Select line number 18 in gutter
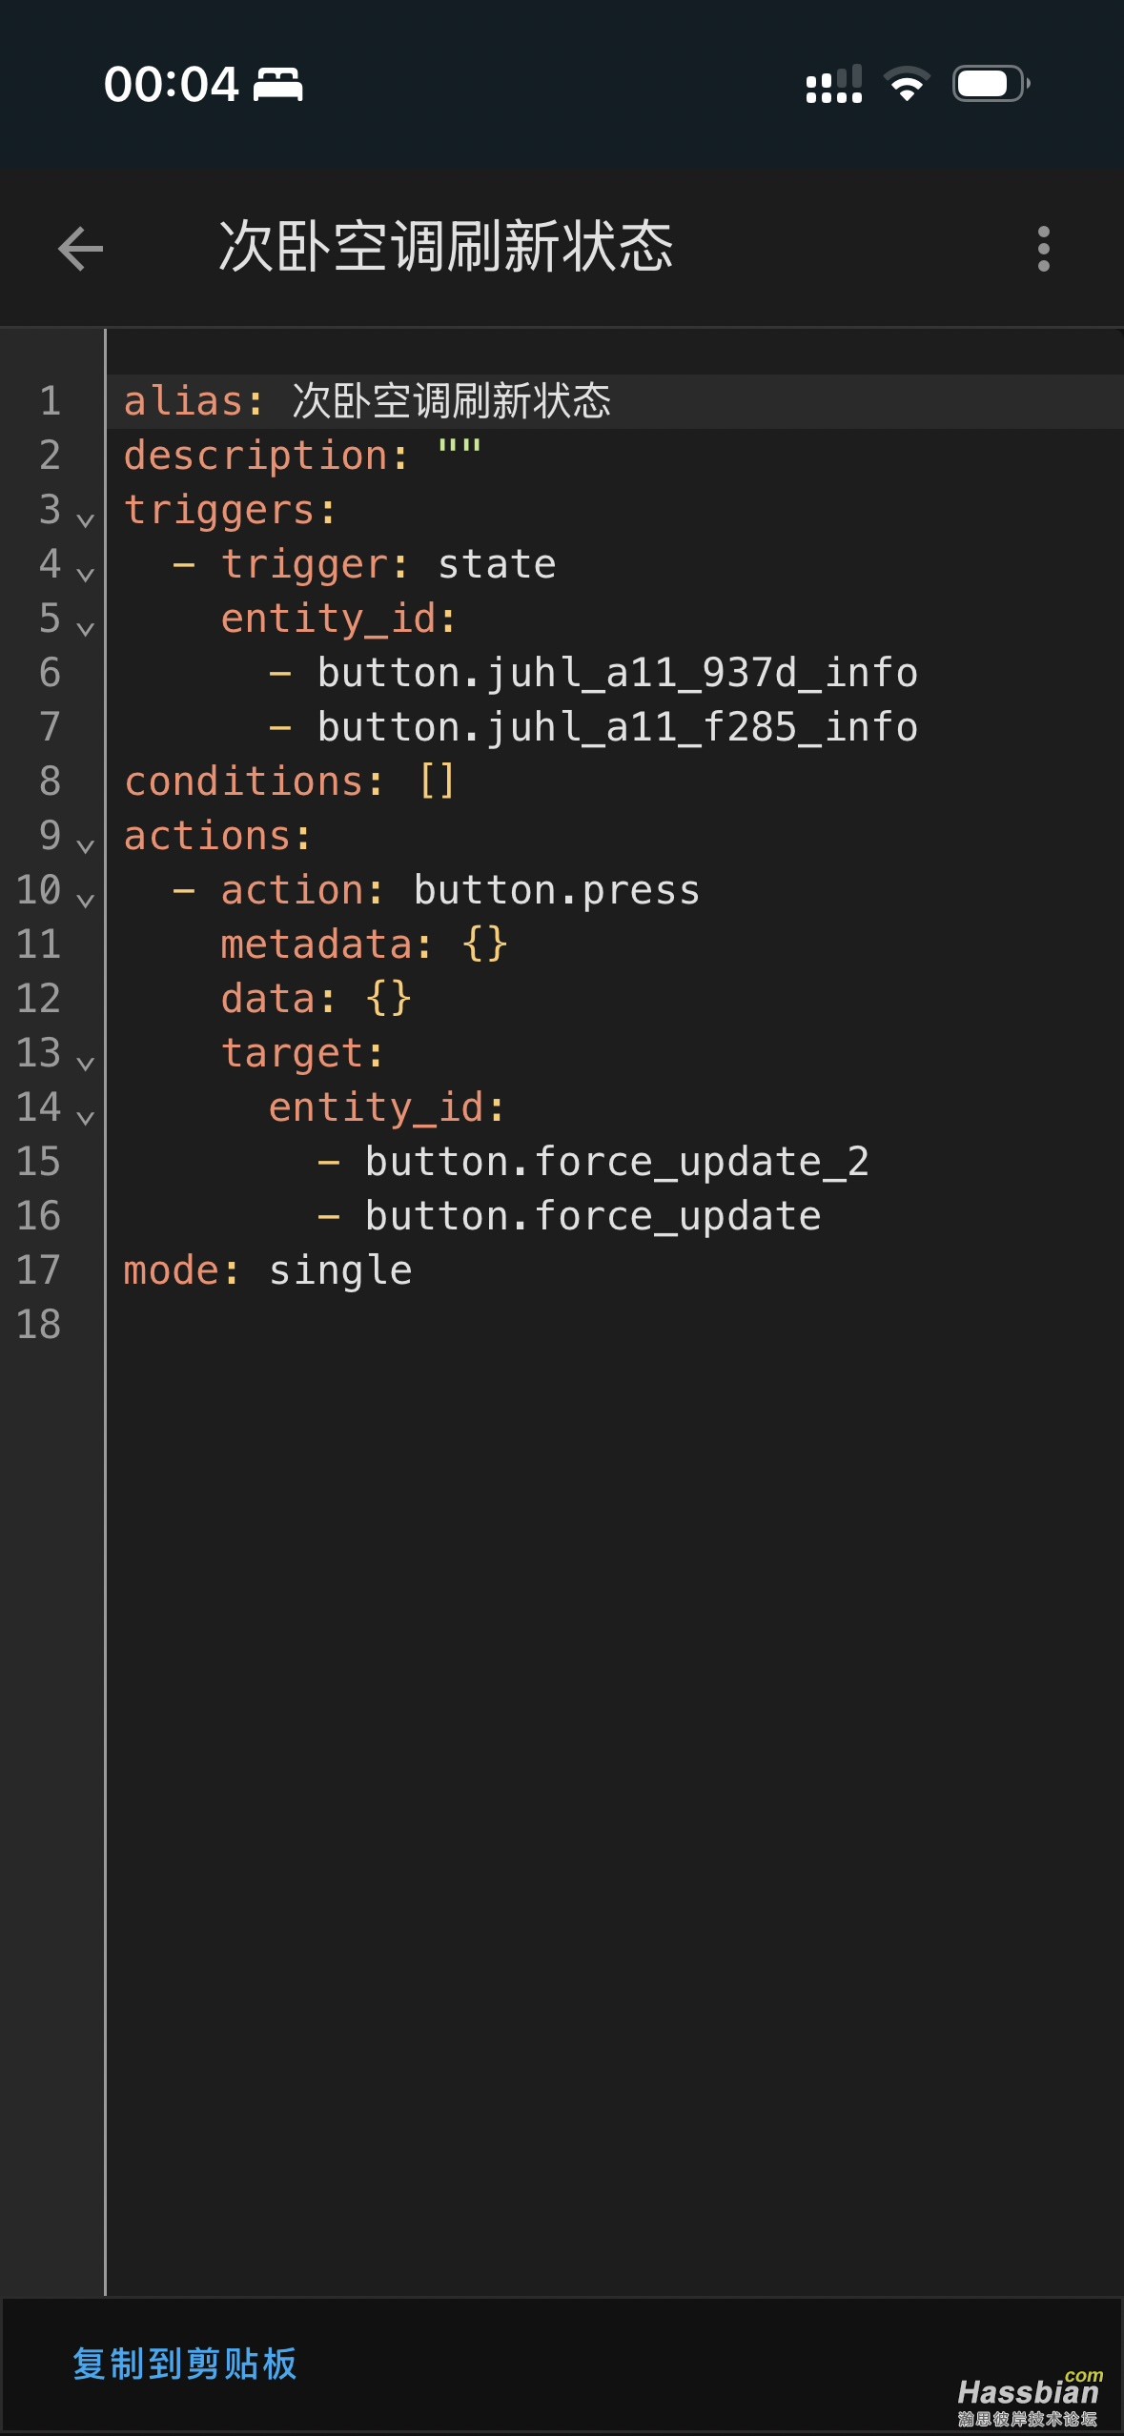The width and height of the screenshot is (1124, 2436). coord(39,1325)
